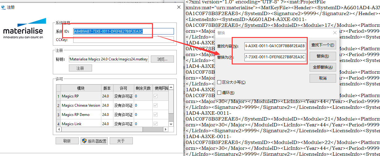The width and height of the screenshot is (380, 156).
Task: Toggle network checkbox for Magics Link row
Action: pos(156,124)
